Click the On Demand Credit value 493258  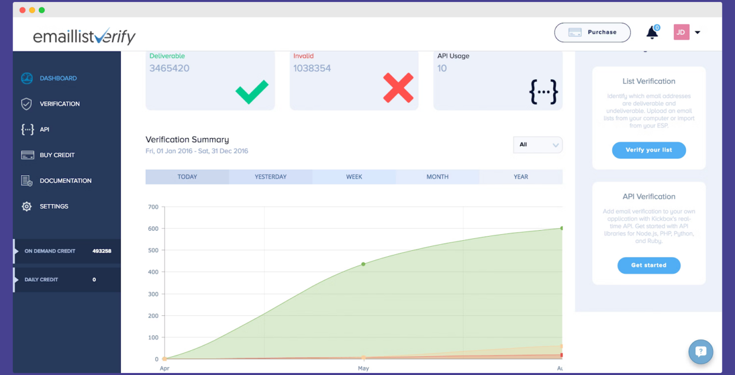point(102,251)
